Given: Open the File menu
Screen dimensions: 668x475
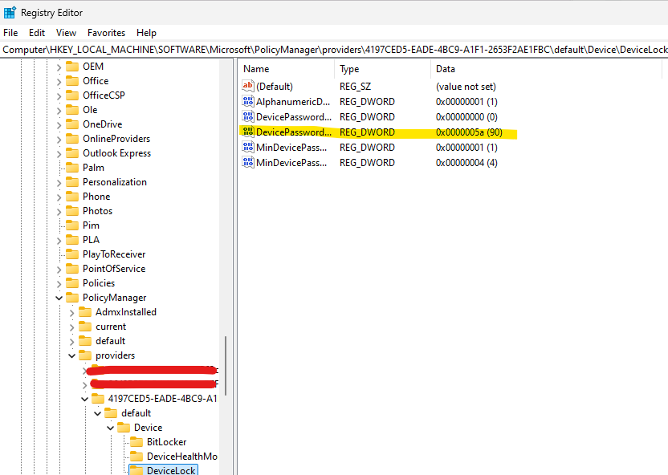Looking at the screenshot, I should [x=10, y=33].
